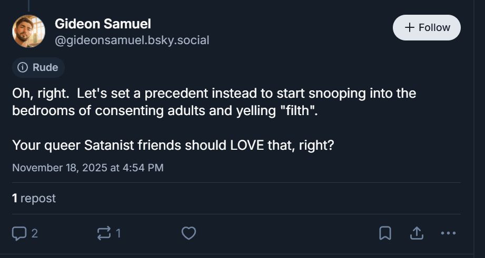This screenshot has height=258, width=485.
Task: Follow Gideon Samuel
Action: pyautogui.click(x=427, y=28)
